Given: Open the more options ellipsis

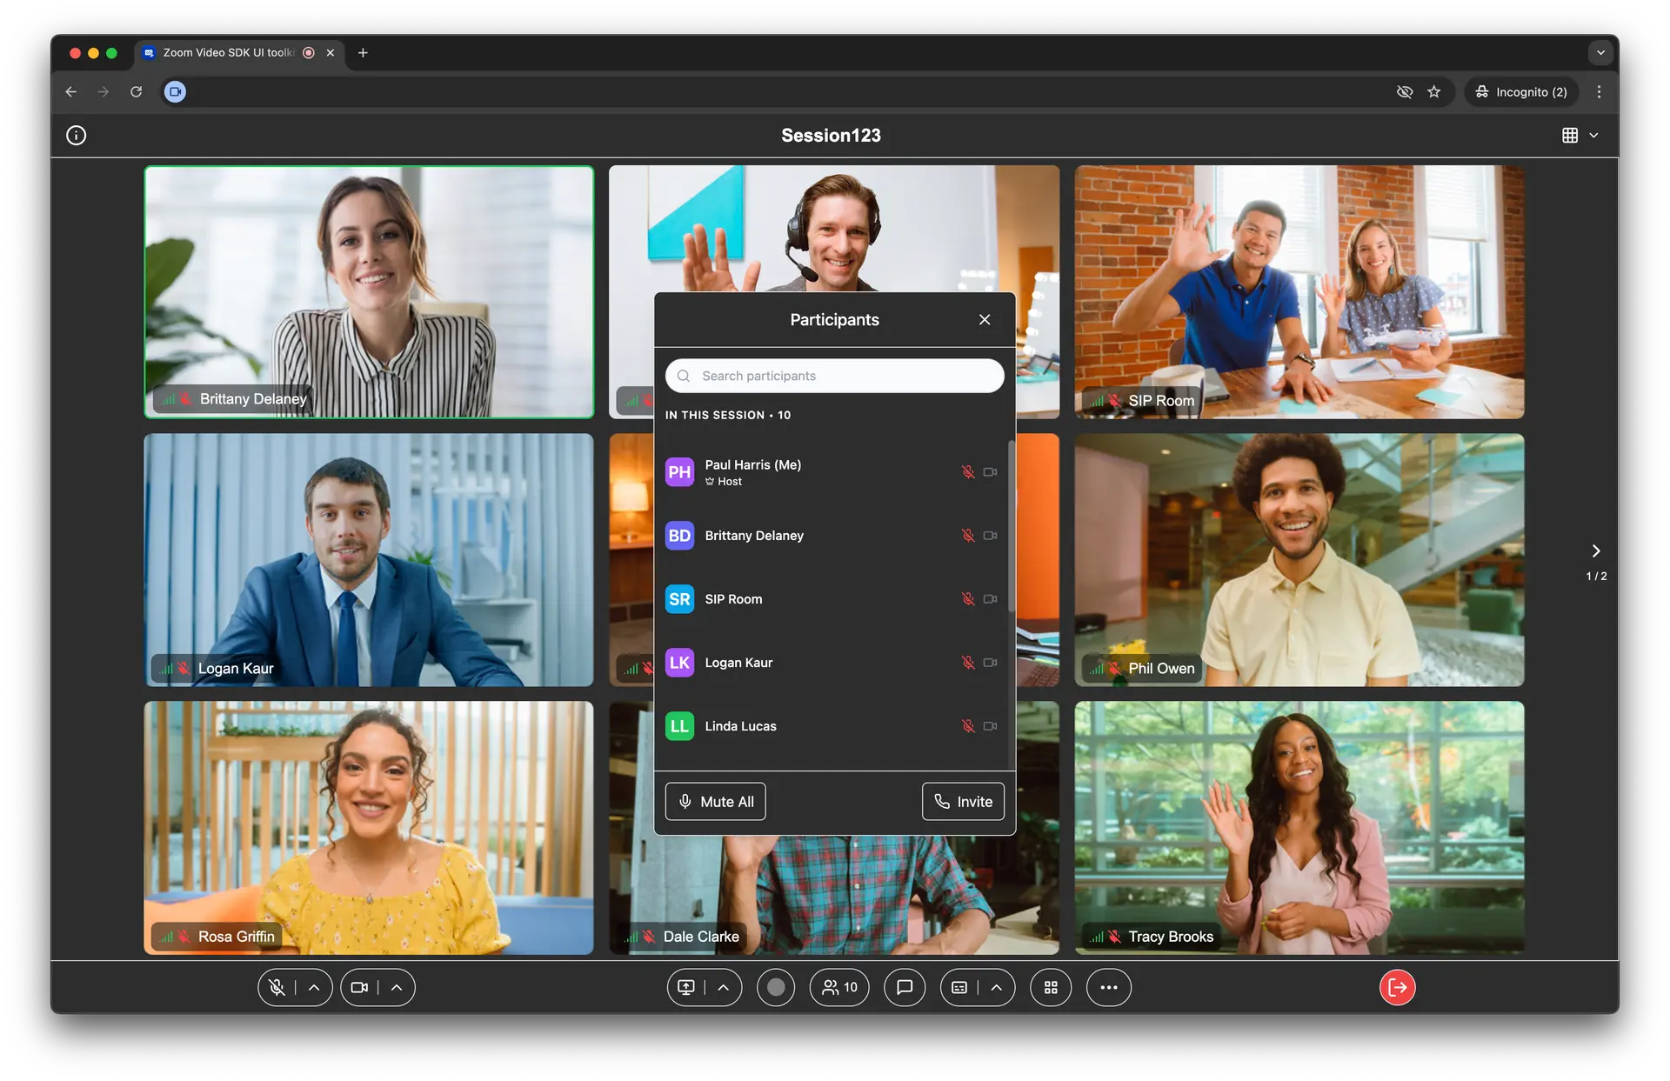Looking at the screenshot, I should point(1108,987).
